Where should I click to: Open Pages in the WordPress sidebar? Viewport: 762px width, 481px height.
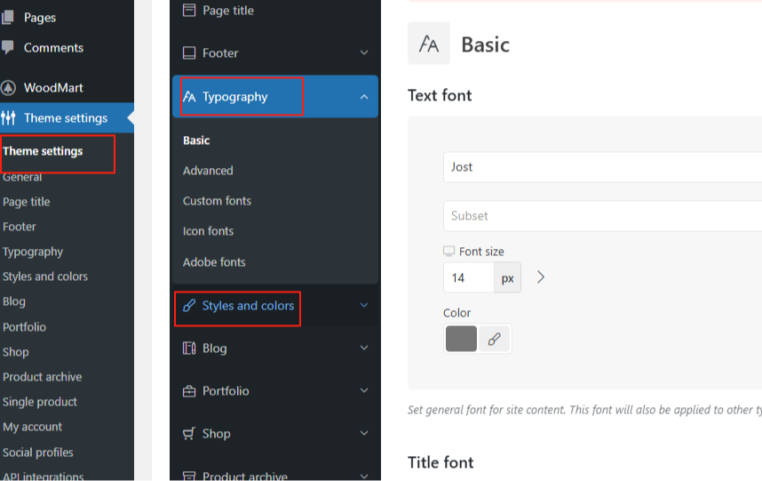tap(40, 18)
